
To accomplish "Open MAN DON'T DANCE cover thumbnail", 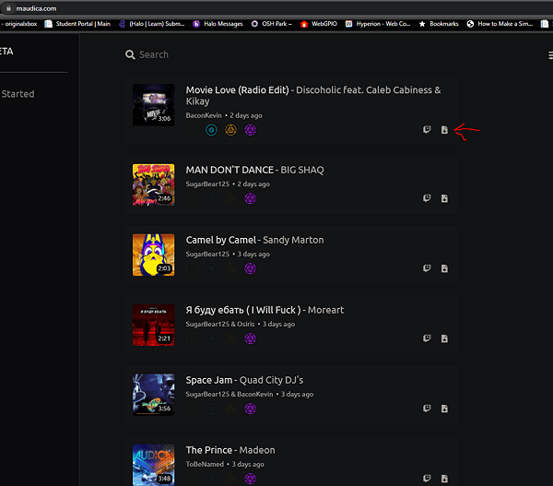I will pyautogui.click(x=153, y=184).
